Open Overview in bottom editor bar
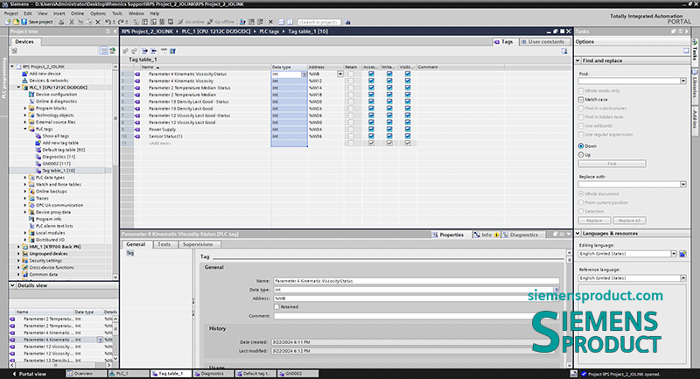The width and height of the screenshot is (700, 379). click(x=85, y=374)
